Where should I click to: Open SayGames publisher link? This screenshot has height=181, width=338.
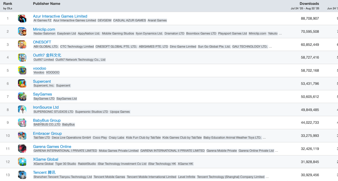(43, 94)
